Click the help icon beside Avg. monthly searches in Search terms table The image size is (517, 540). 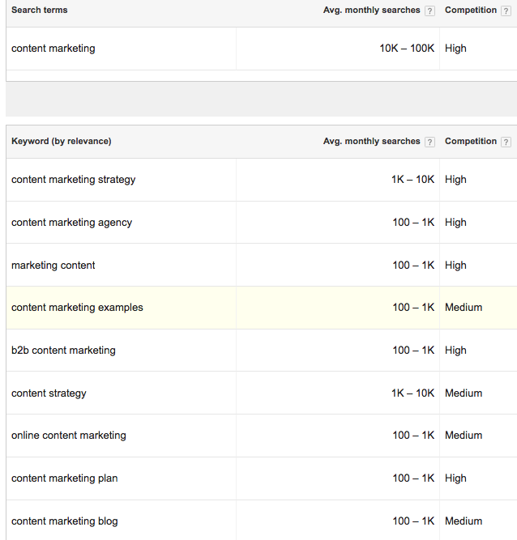429,11
